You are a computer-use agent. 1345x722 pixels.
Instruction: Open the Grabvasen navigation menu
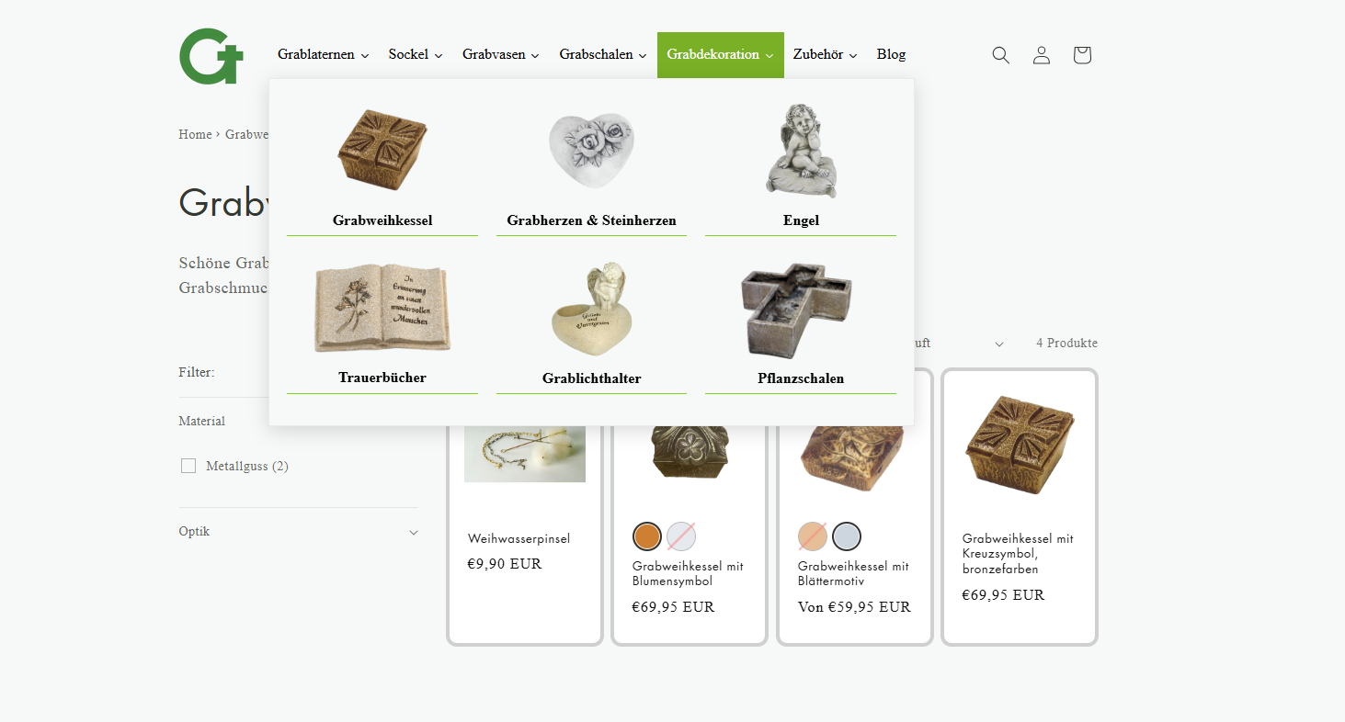pos(501,55)
